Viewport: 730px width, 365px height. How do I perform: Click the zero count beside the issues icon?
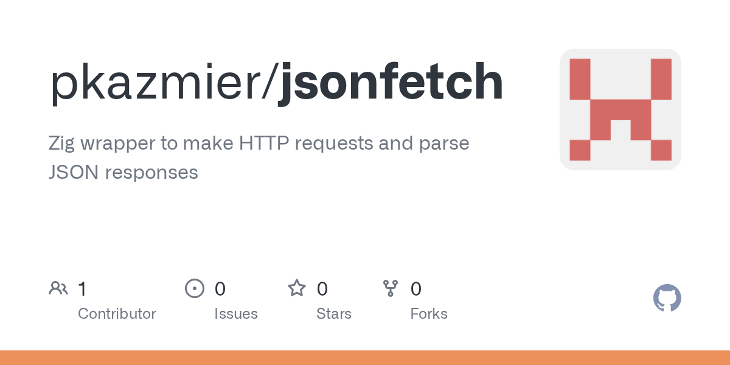point(220,289)
